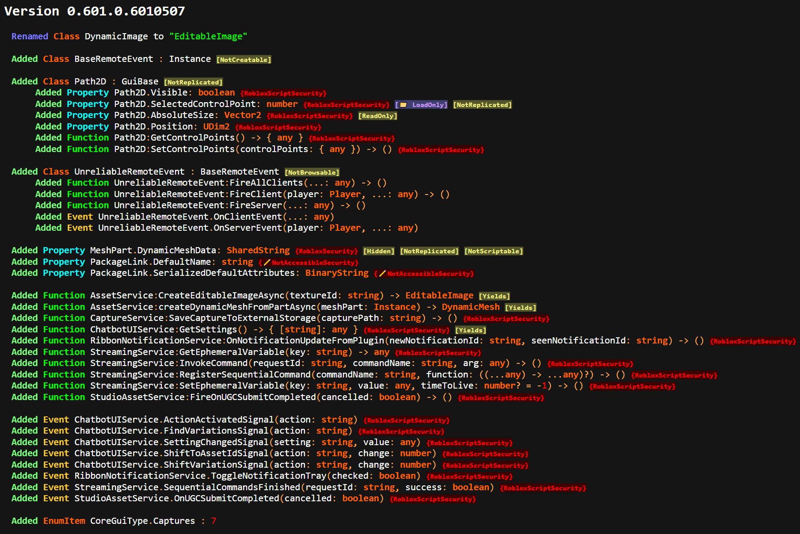This screenshot has height=534, width=800.
Task: Click "ChatbotUIService.SettingChangedSignal" event
Action: (171, 442)
